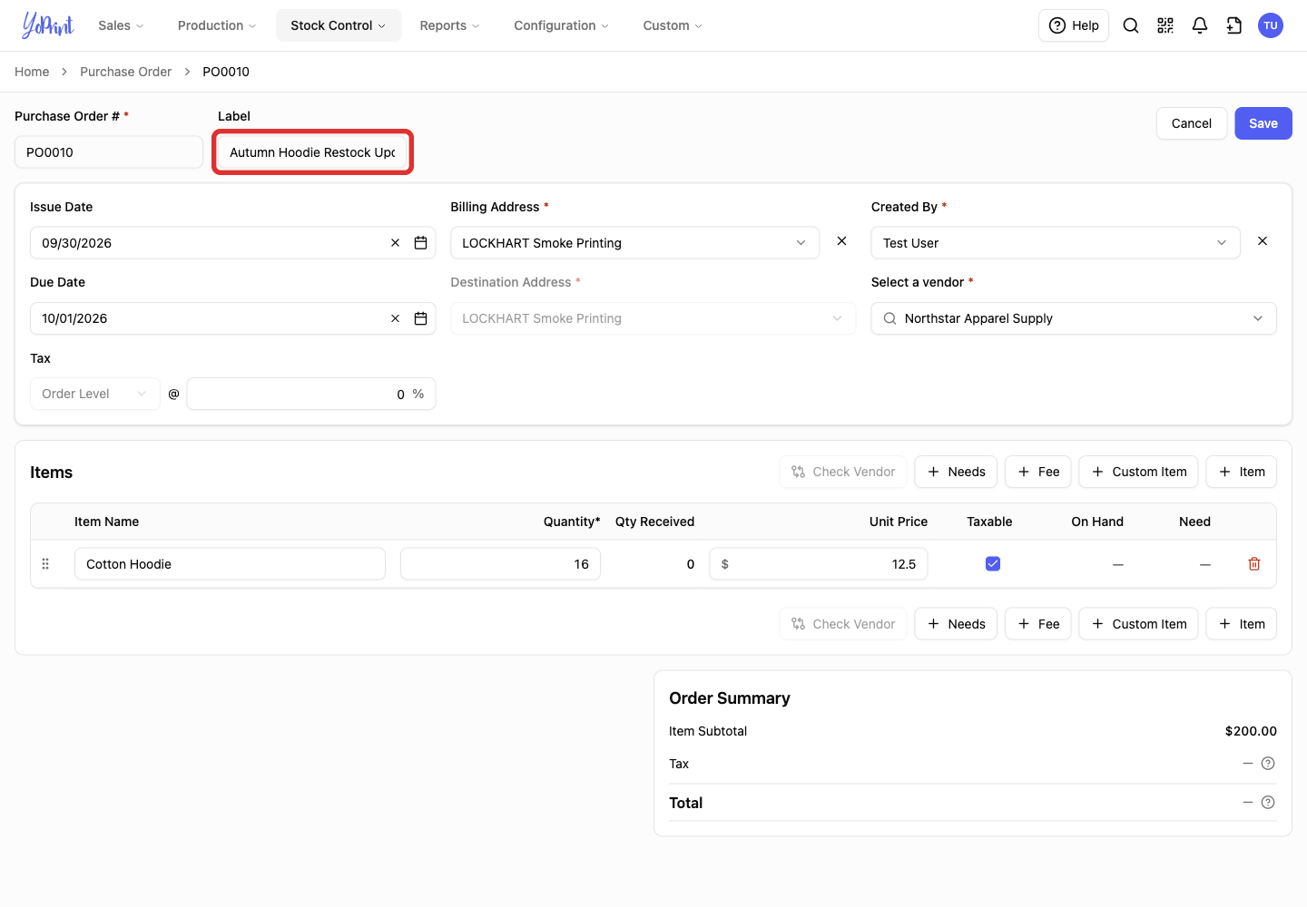Go to Home breadcrumb
This screenshot has width=1307, height=907.
click(32, 72)
